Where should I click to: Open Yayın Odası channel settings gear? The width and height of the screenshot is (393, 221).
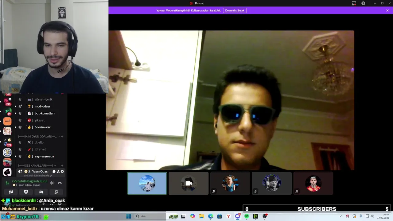coord(62,172)
